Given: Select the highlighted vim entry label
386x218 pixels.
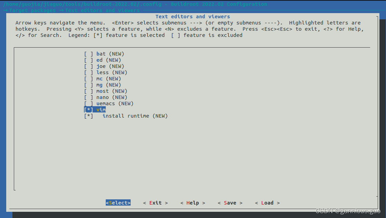Looking at the screenshot, I should pos(101,110).
